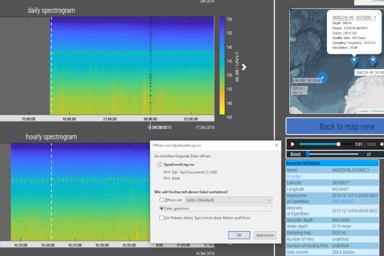
Task: Open the 'Editor (Standard)' application dropdown
Action: (228, 200)
